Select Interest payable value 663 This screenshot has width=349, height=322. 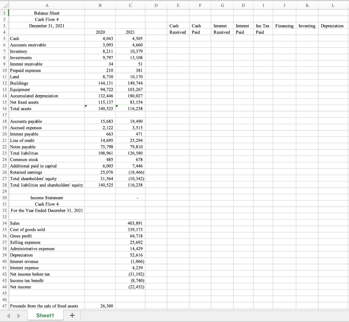(x=100, y=134)
